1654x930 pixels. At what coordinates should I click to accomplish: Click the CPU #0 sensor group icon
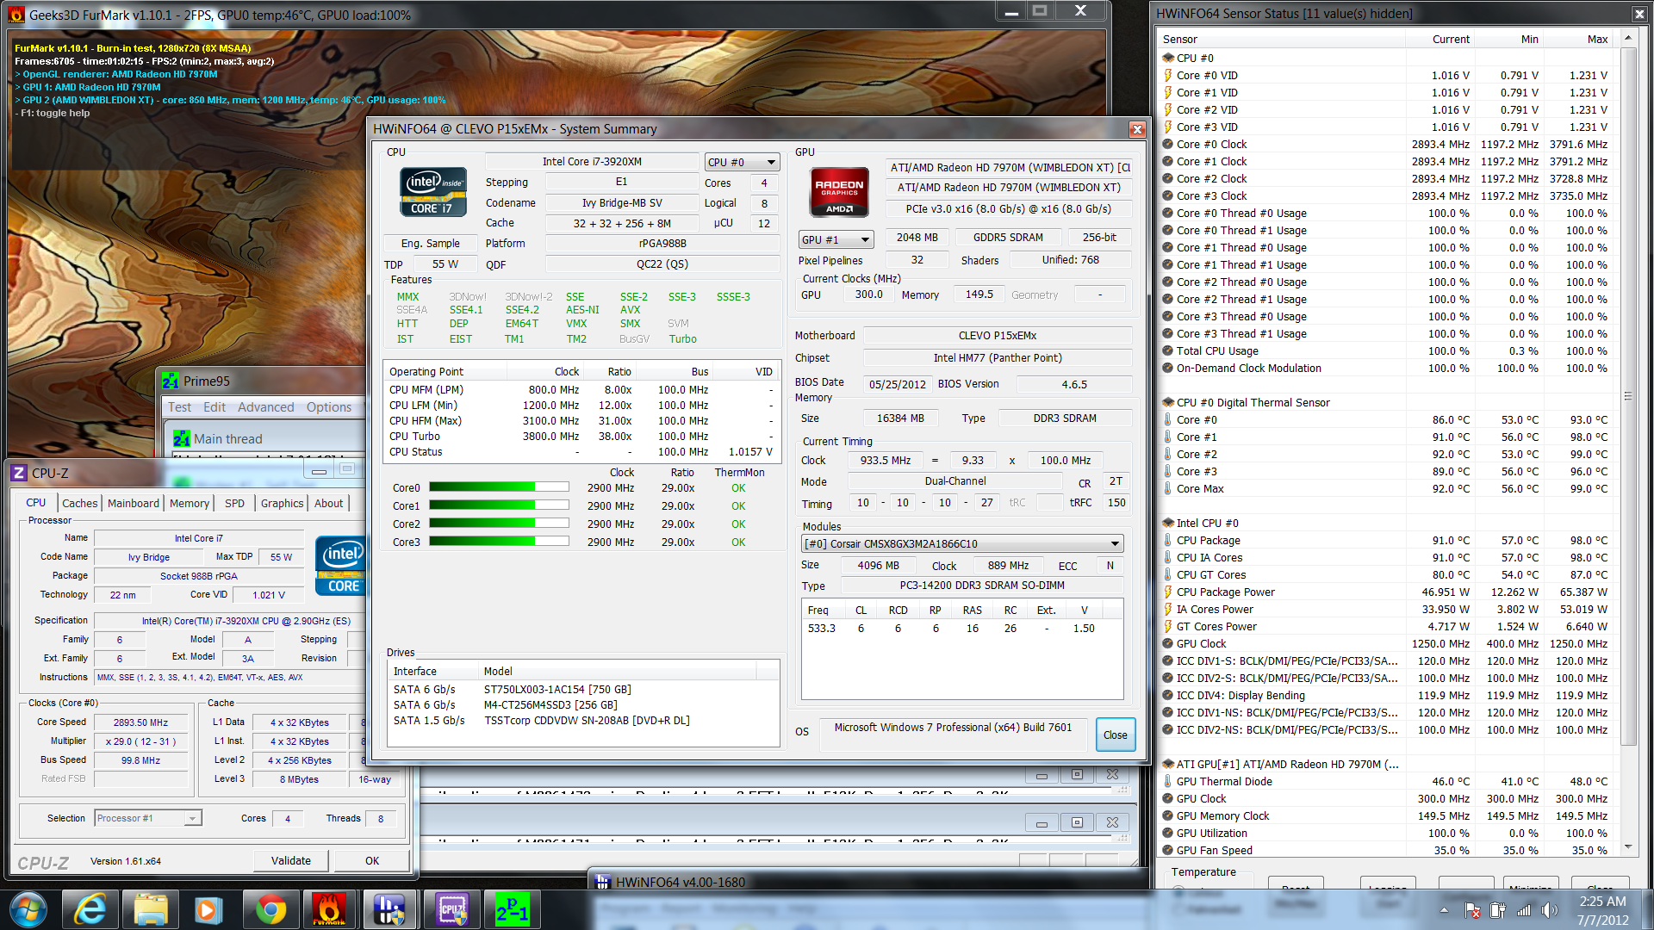coord(1168,58)
